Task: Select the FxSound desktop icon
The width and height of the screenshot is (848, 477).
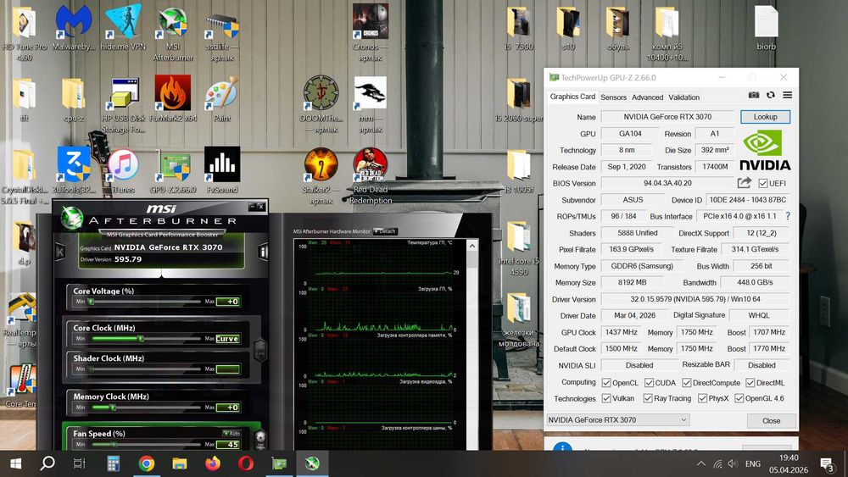Action: pyautogui.click(x=222, y=169)
